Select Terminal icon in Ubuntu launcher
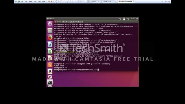The image size is (185, 104). click(x=50, y=82)
